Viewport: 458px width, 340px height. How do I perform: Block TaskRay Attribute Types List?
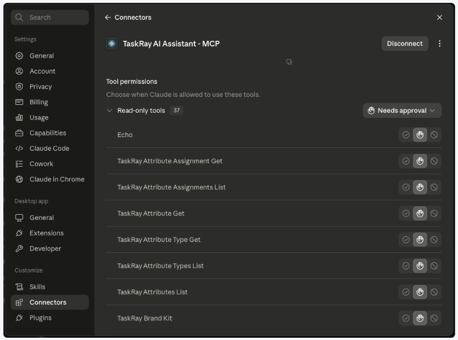434,266
